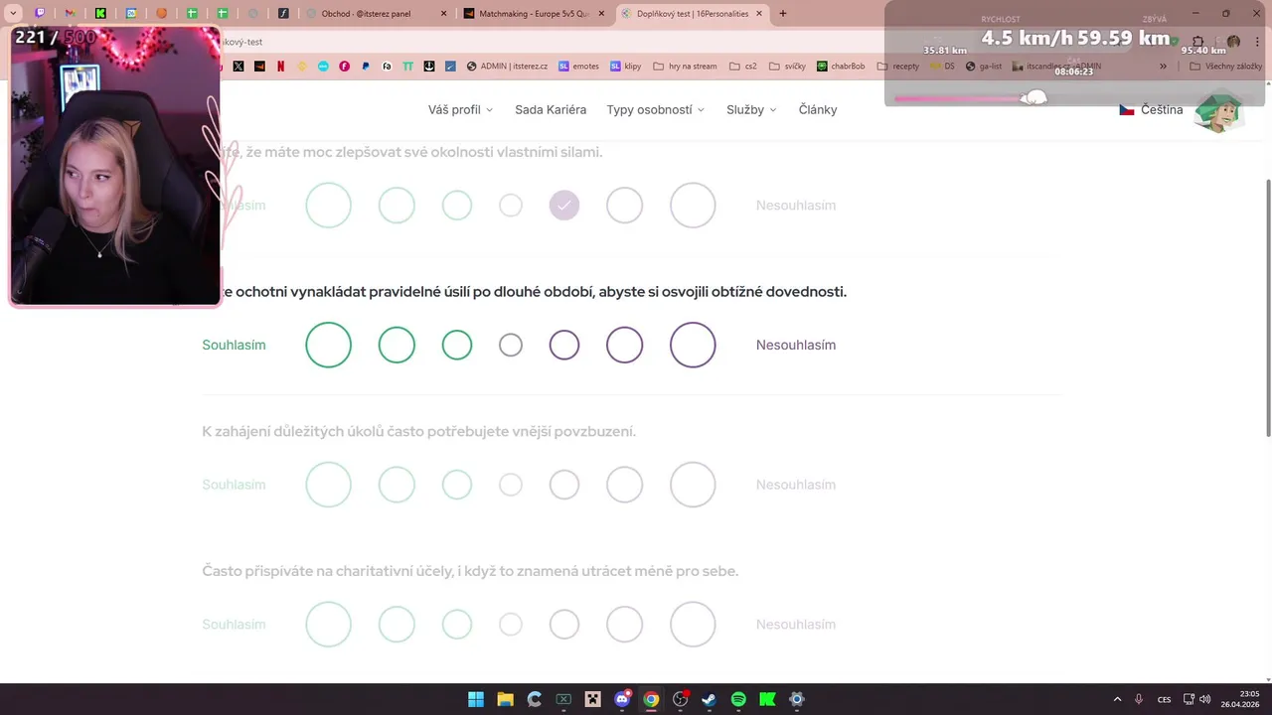Expand the Služby menu
Viewport: 1272px width, 715px height.
click(751, 109)
